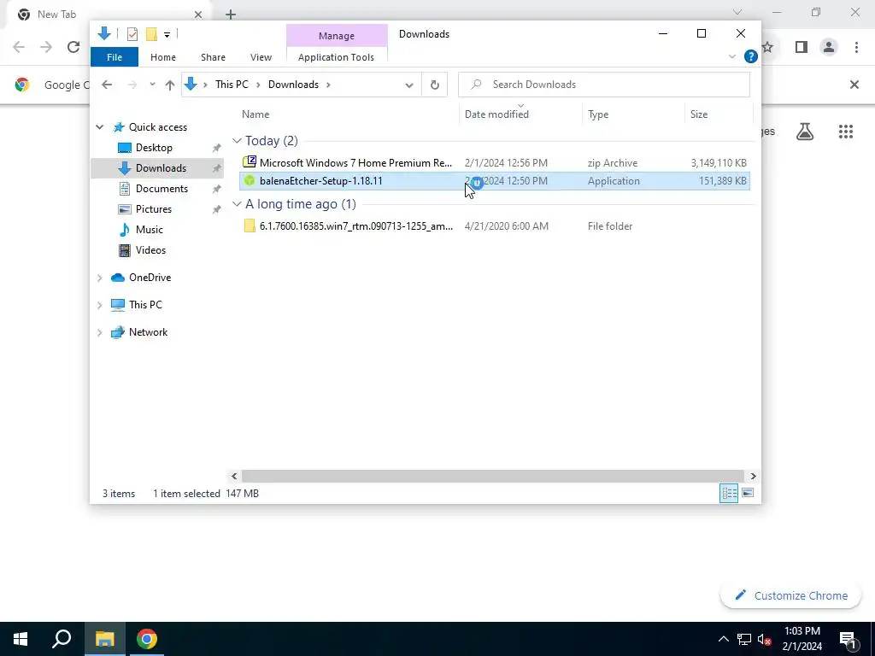
Task: Switch to the Share ribbon tab
Action: pyautogui.click(x=213, y=57)
